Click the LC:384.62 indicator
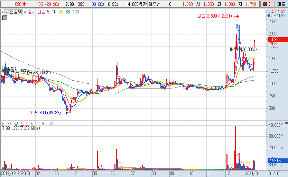The width and height of the screenshot is (288, 177). [276, 11]
